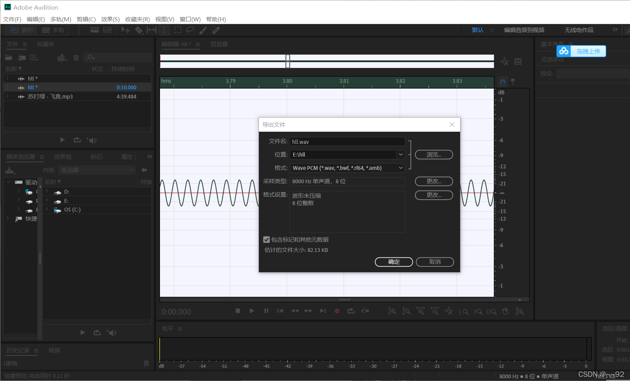Click the Record button in transport
The image size is (630, 381).
coord(337,311)
